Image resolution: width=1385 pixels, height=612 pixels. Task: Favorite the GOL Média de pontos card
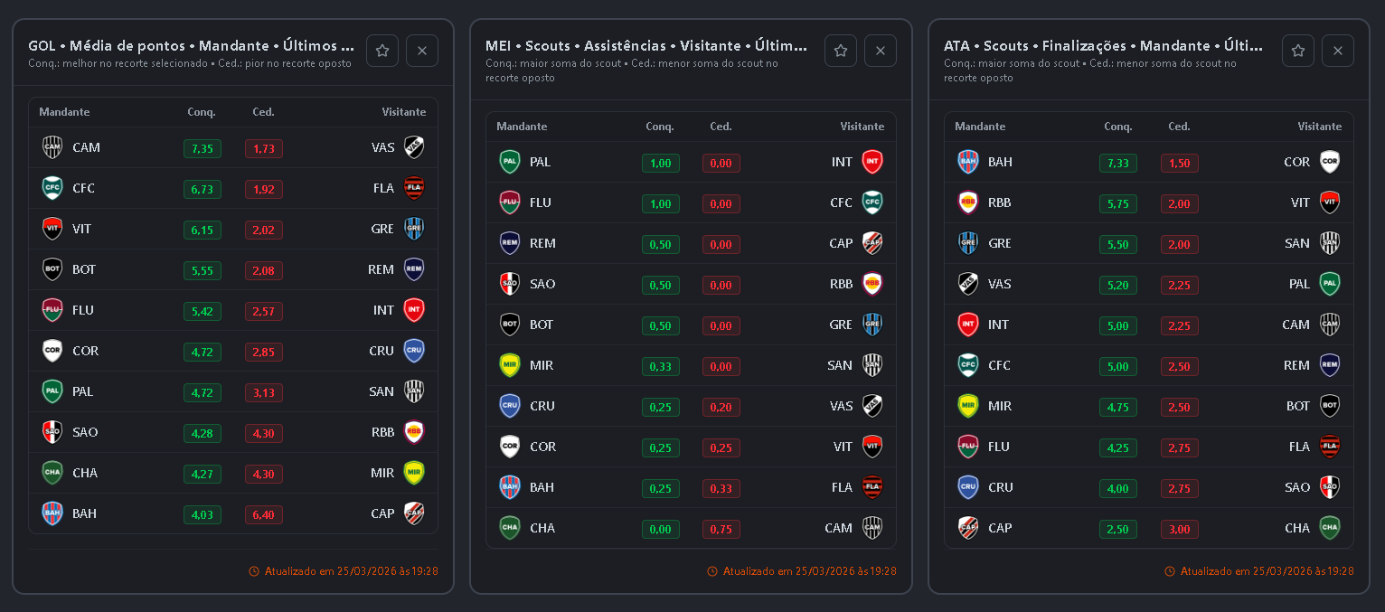(x=382, y=51)
